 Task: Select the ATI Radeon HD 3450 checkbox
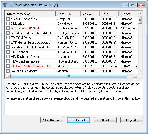(x=8, y=28)
